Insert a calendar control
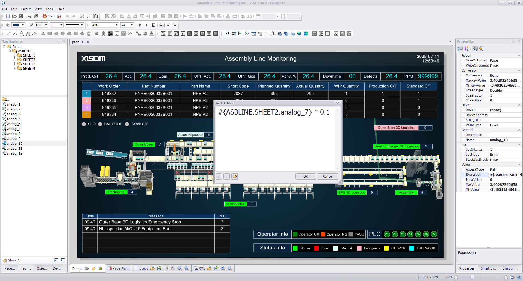Screen dimensions: 523x281 pos(253,33)
